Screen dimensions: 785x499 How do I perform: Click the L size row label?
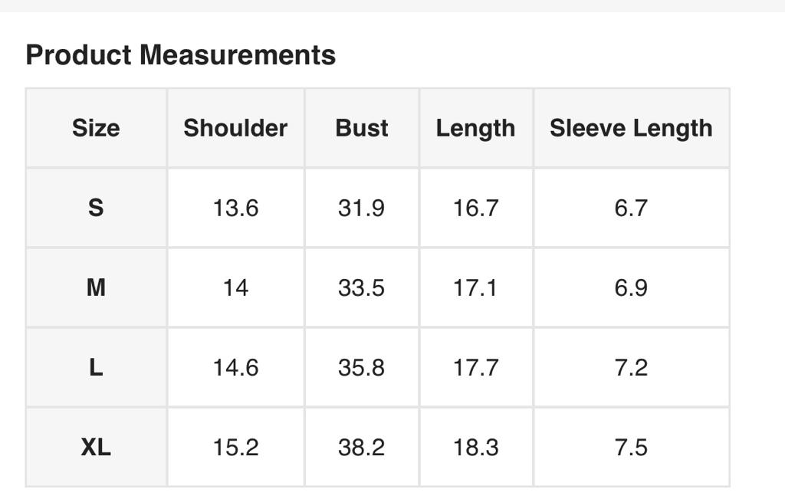[96, 367]
